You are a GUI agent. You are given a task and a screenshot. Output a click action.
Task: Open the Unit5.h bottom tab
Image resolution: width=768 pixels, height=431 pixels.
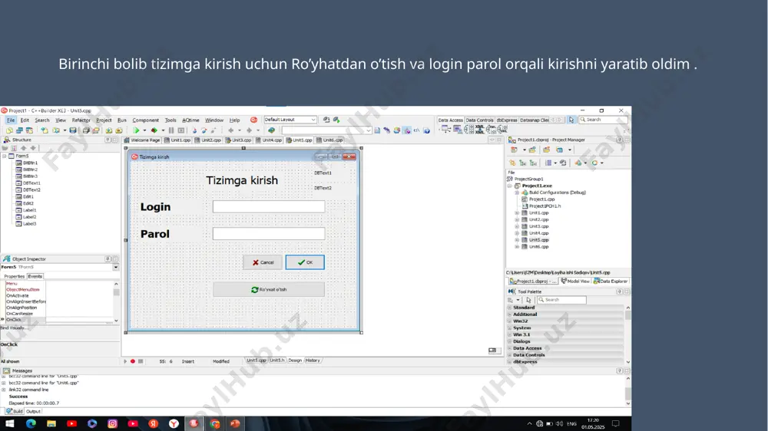(276, 360)
